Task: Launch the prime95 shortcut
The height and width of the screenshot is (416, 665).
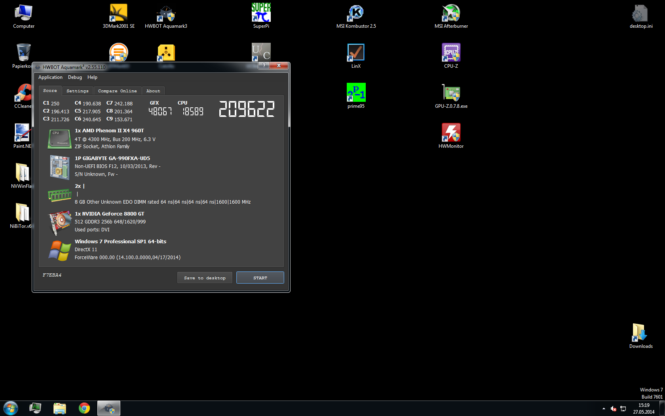Action: 356,96
